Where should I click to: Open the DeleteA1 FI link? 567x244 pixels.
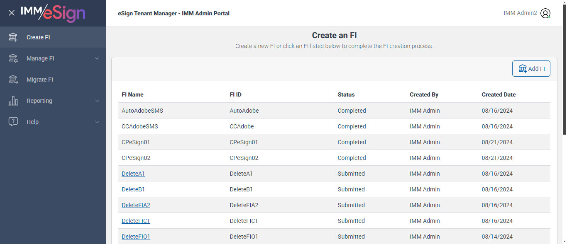coord(133,174)
